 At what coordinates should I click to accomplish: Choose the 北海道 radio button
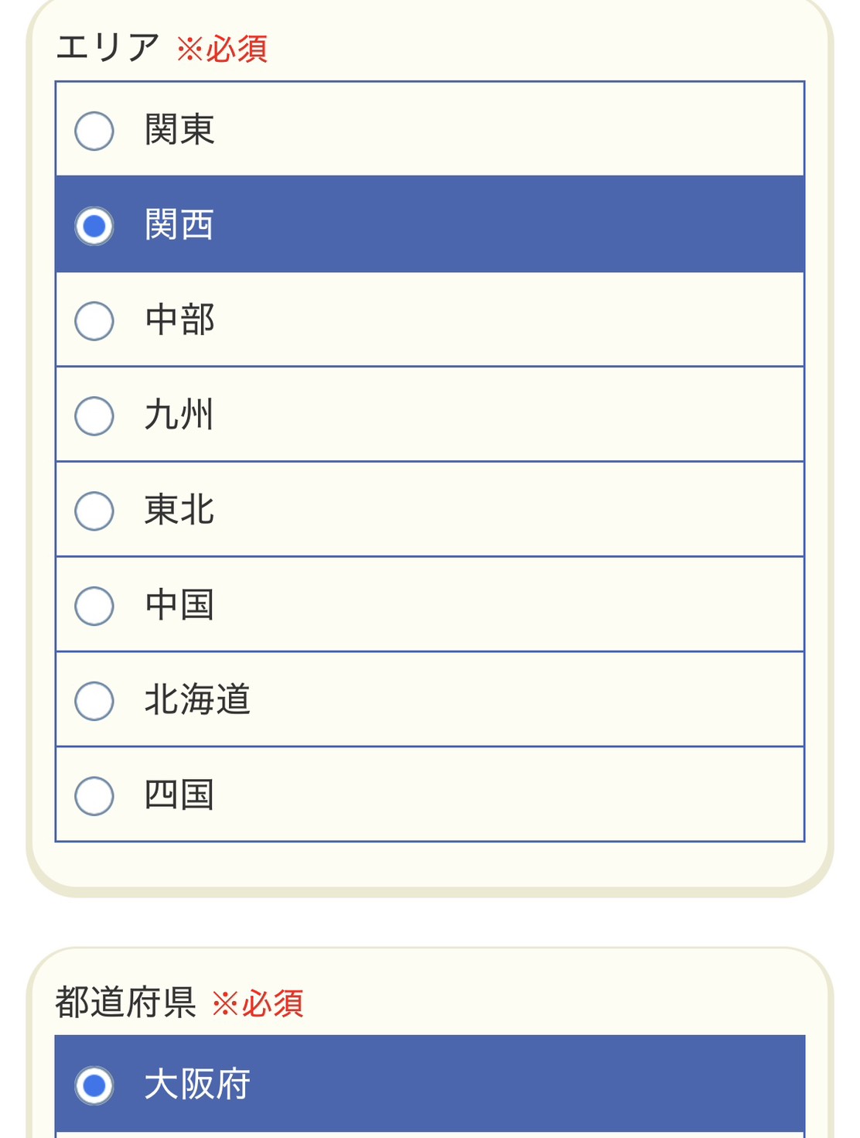coord(94,701)
